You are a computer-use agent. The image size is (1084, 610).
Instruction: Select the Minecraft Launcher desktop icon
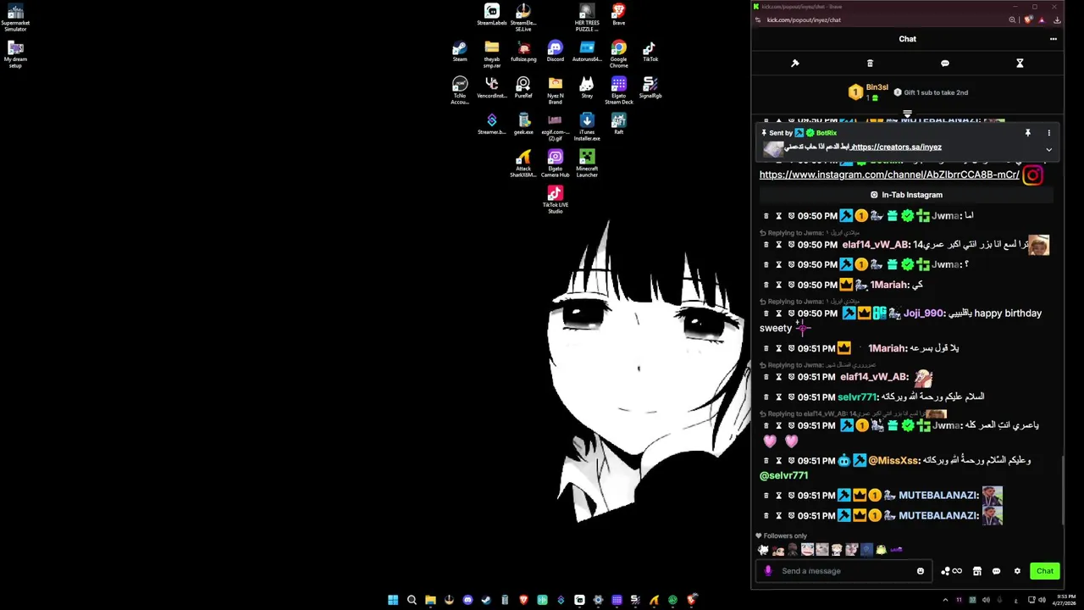[x=587, y=164]
